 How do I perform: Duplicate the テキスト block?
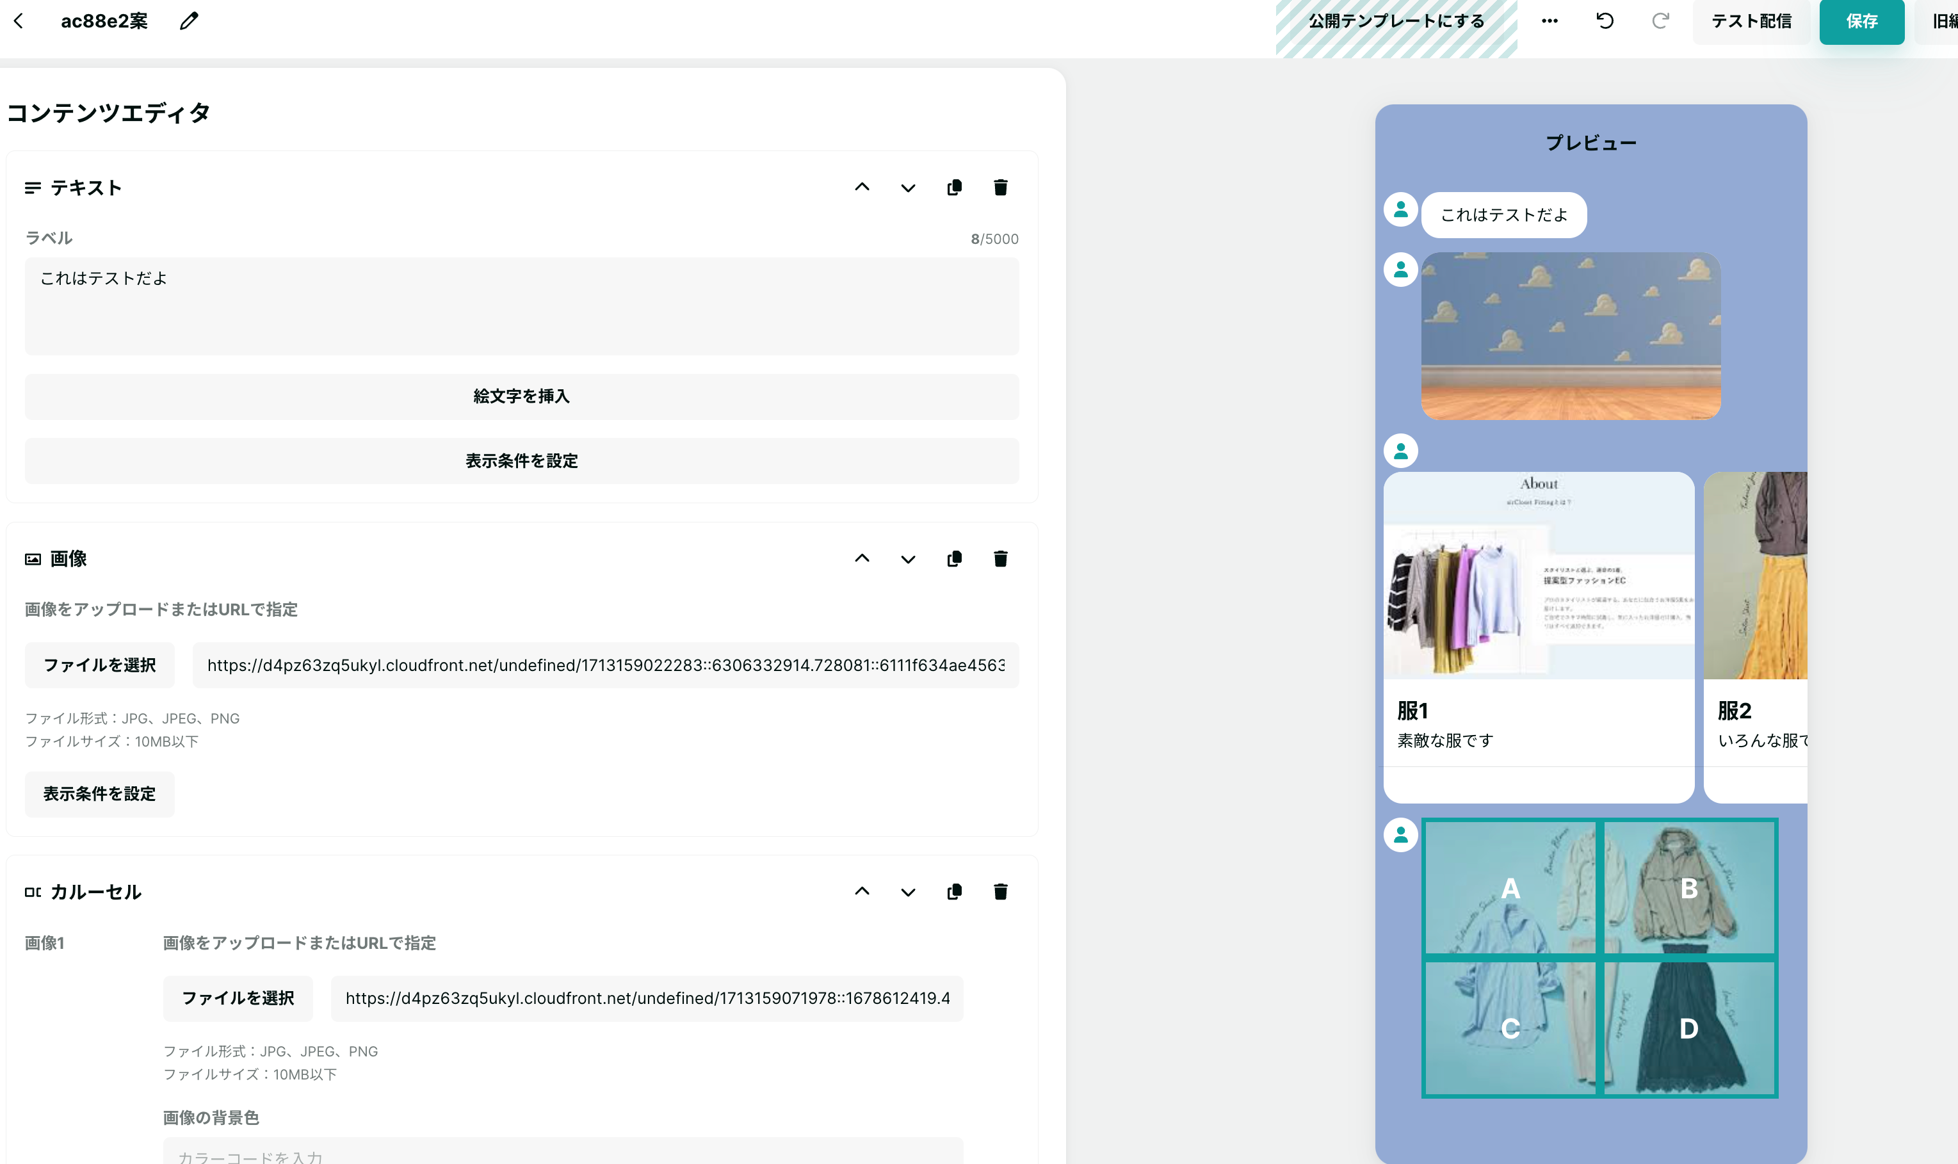click(953, 188)
